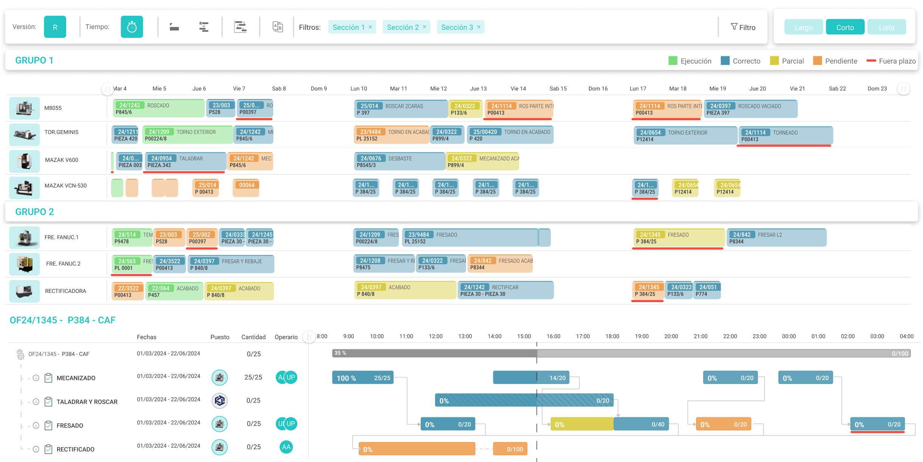This screenshot has width=923, height=462.
Task: Click the gear icon of OF24/1345 order
Action: tap(20, 354)
